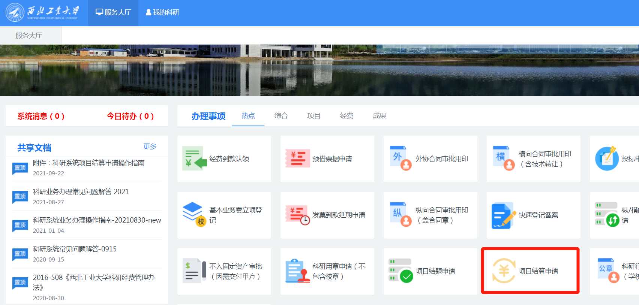Click the 今日待办 (0) counter
Image resolution: width=639 pixels, height=305 pixels.
130,116
